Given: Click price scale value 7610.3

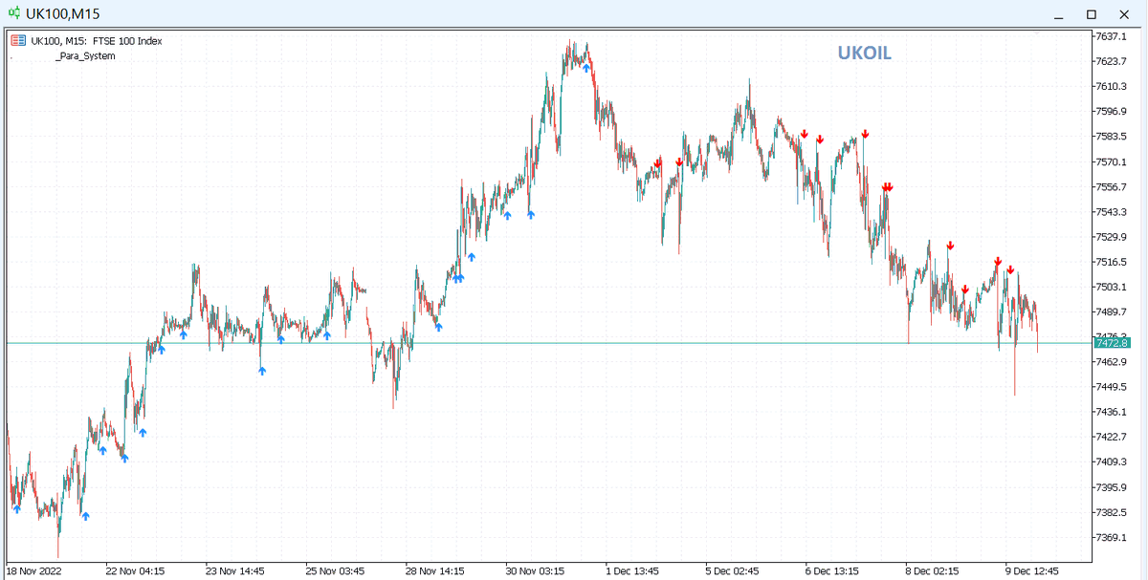Looking at the screenshot, I should [x=1113, y=86].
